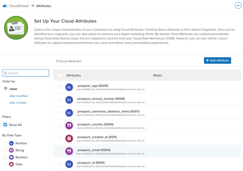243x171 pixels.
Task: Collapse the header panel with the up-arrow button
Action: click(x=238, y=5)
